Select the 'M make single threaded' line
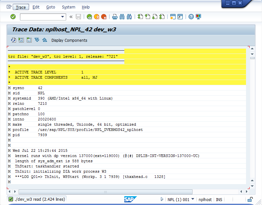The height and width of the screenshot is (205, 262). 127,125
